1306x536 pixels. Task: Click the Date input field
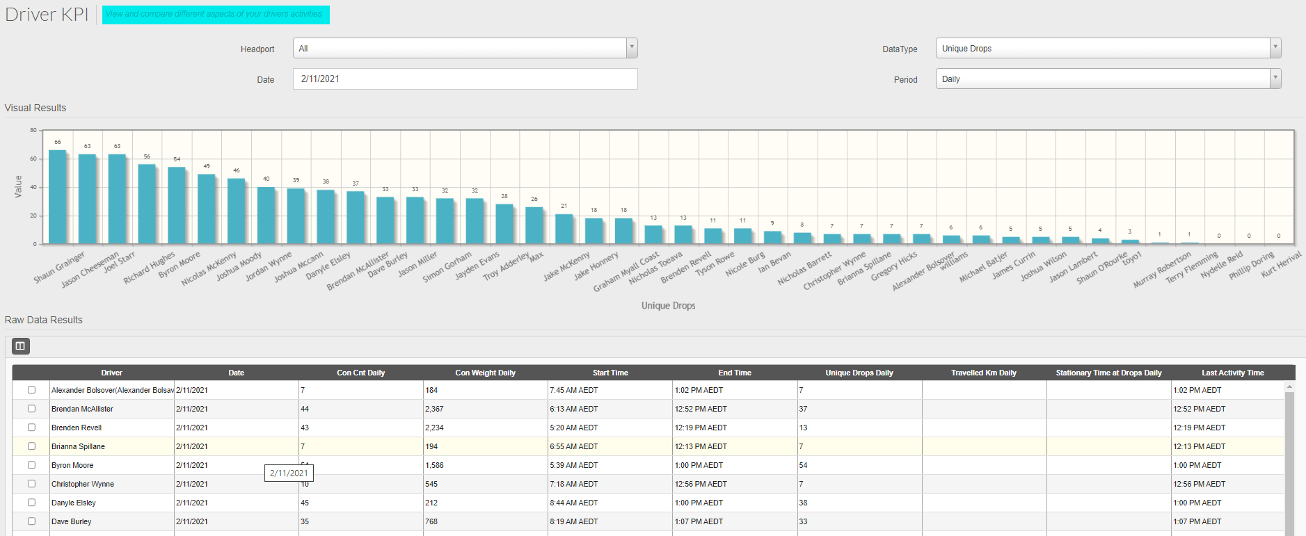[465, 79]
